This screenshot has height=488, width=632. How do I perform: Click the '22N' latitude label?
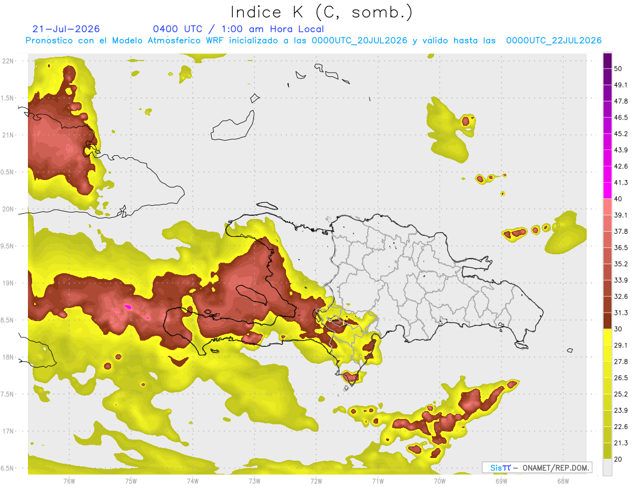pyautogui.click(x=8, y=61)
